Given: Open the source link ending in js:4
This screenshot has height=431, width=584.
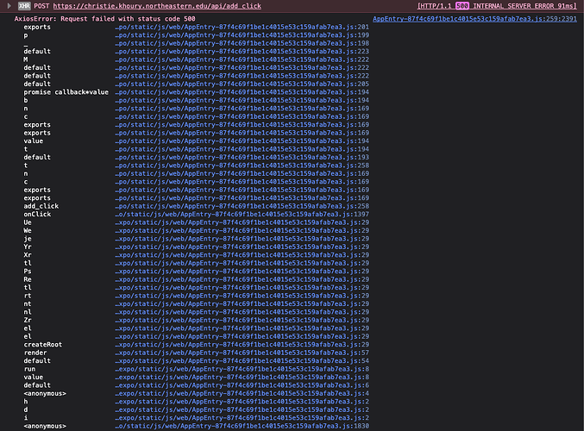Looking at the screenshot, I should coord(242,393).
